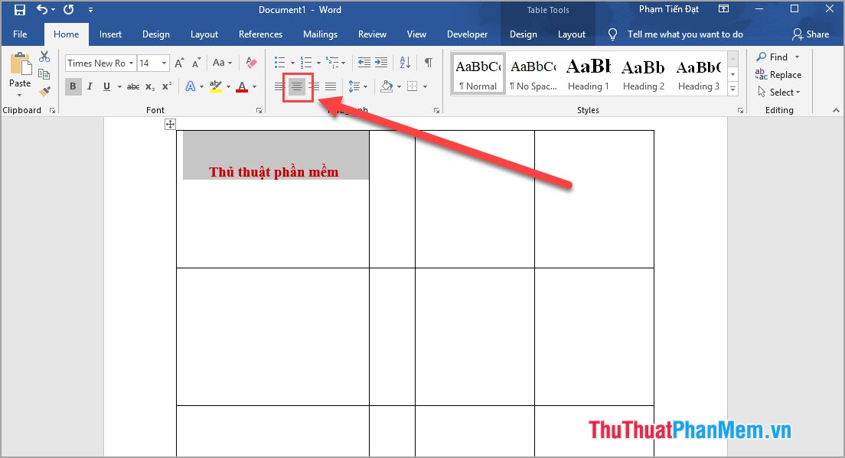
Task: Open the font name dropdown
Action: coord(131,63)
